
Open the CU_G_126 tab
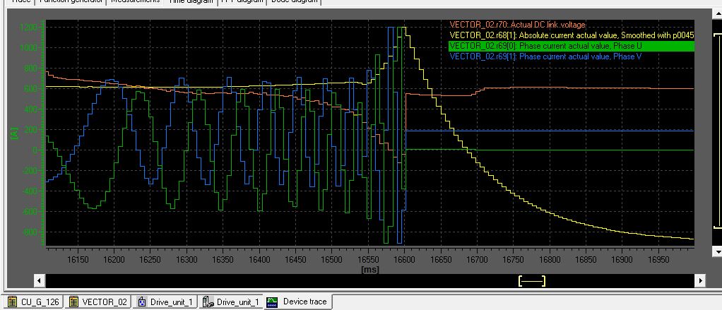point(32,302)
